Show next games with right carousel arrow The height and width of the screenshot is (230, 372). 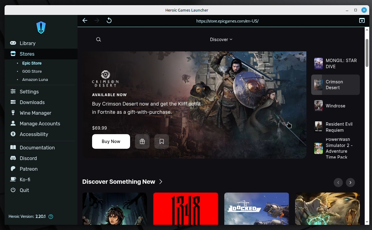pyautogui.click(x=350, y=182)
